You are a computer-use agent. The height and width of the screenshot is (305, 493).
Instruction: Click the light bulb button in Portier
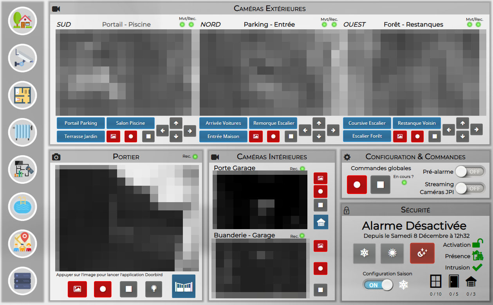[154, 289]
